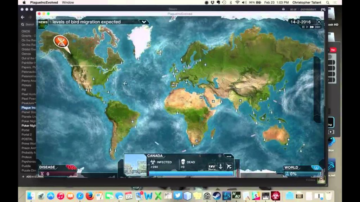Select Osmos in Steam library list

(26, 54)
